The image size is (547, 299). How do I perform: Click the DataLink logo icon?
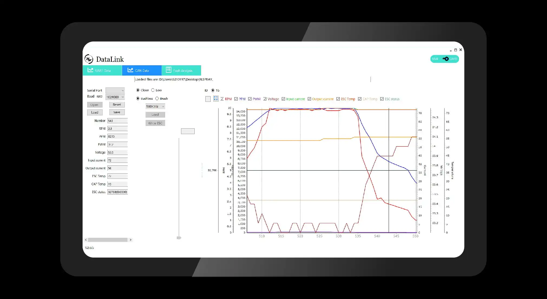89,59
